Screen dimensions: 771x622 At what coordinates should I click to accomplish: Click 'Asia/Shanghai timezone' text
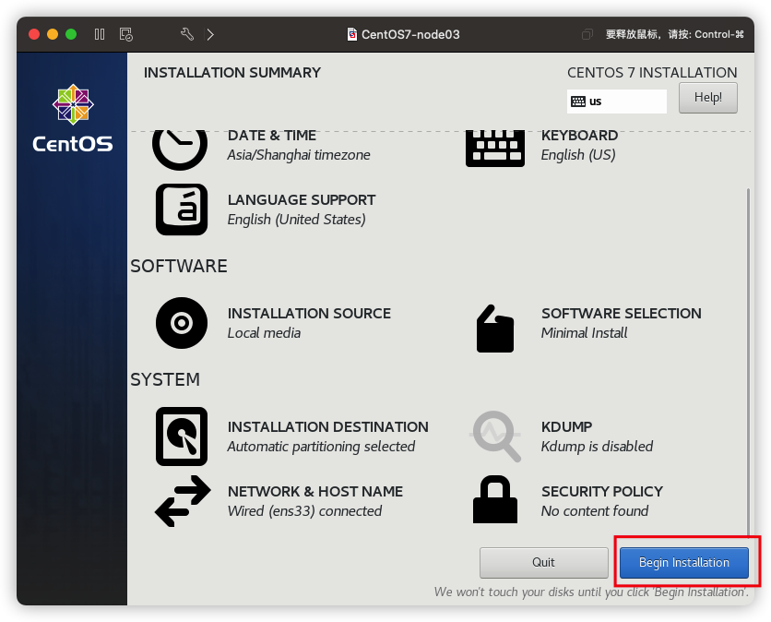(299, 155)
